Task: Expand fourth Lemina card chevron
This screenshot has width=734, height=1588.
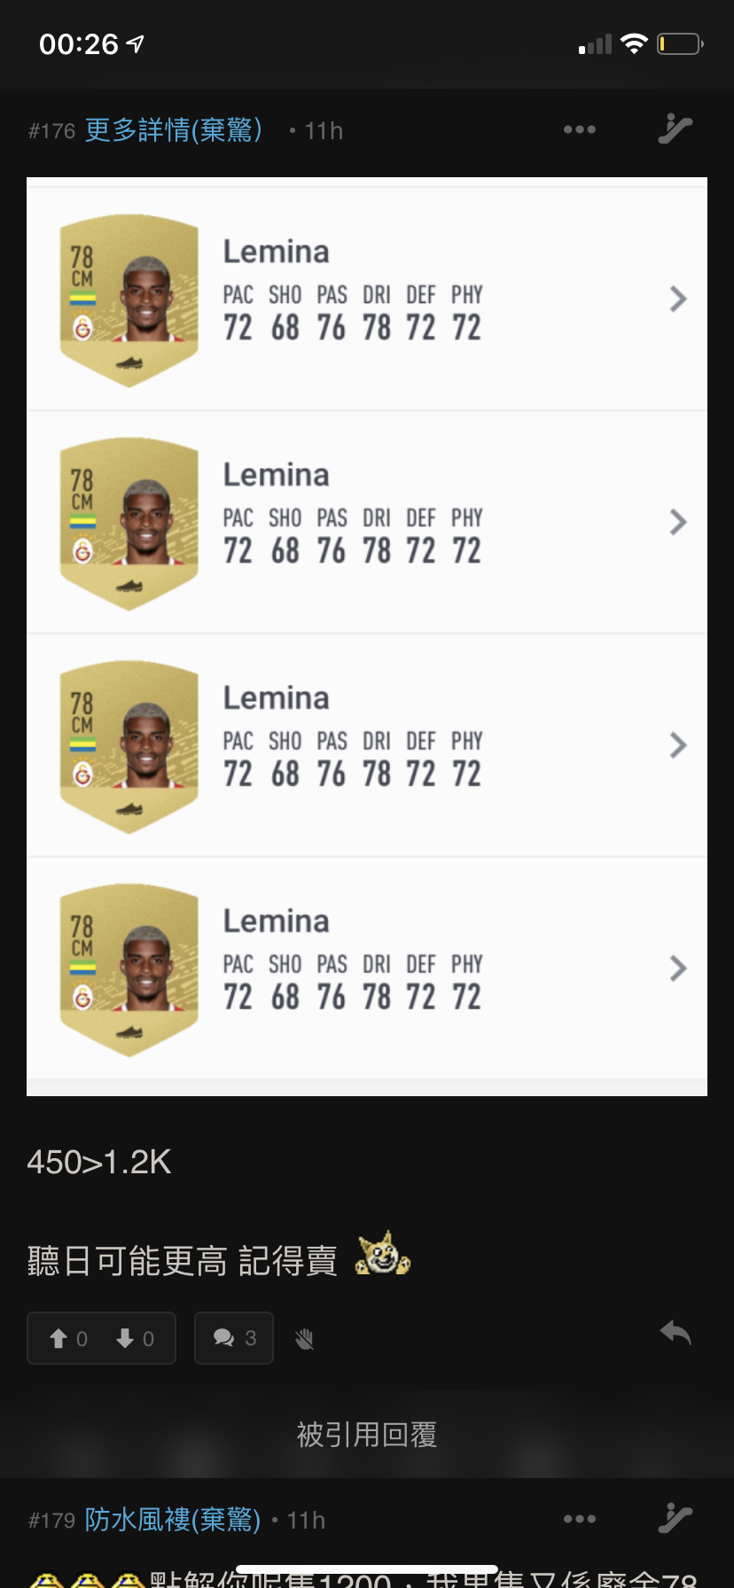Action: [678, 969]
